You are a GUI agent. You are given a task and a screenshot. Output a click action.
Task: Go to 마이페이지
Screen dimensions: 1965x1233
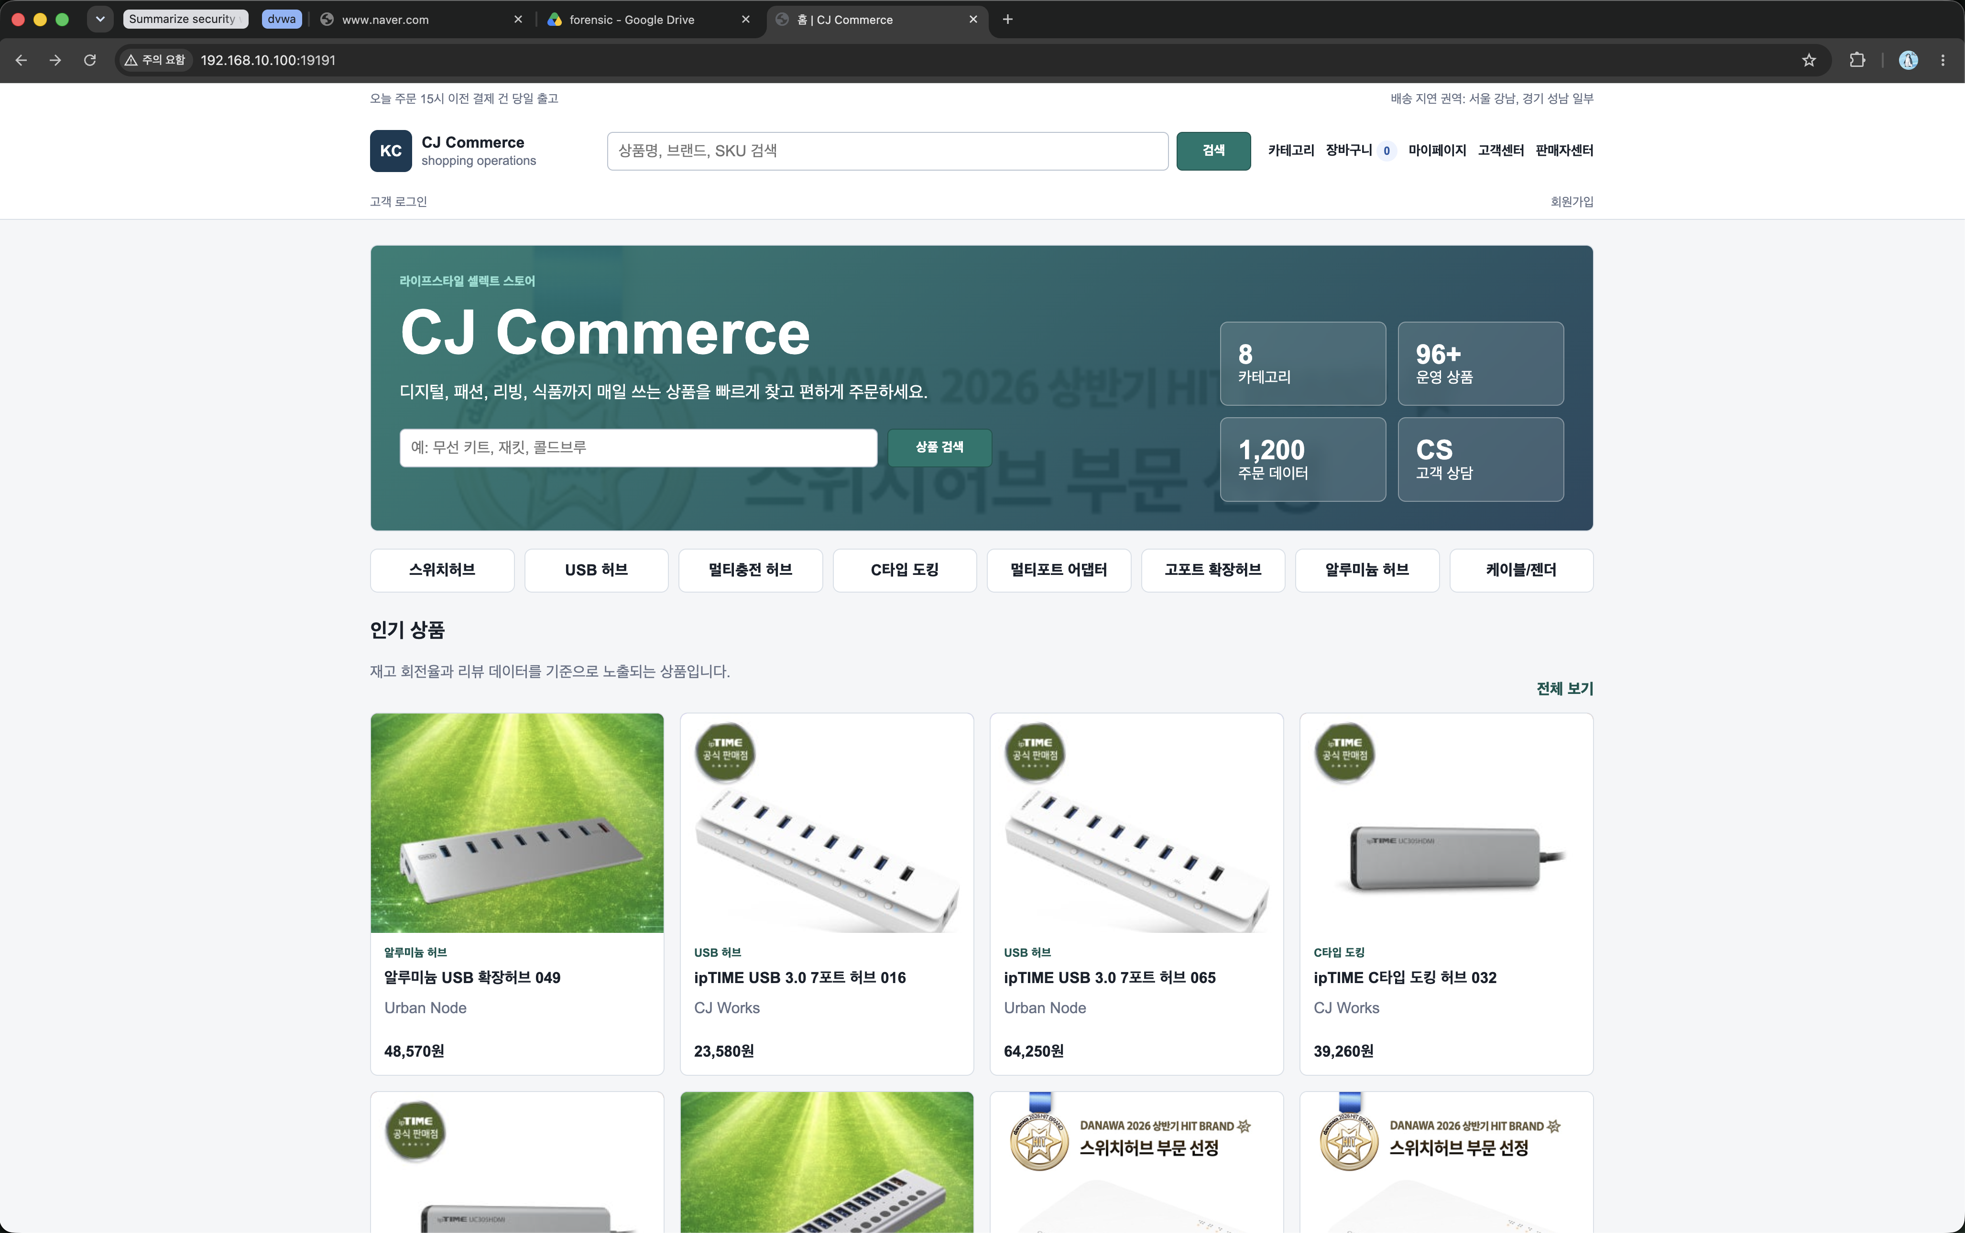1436,150
